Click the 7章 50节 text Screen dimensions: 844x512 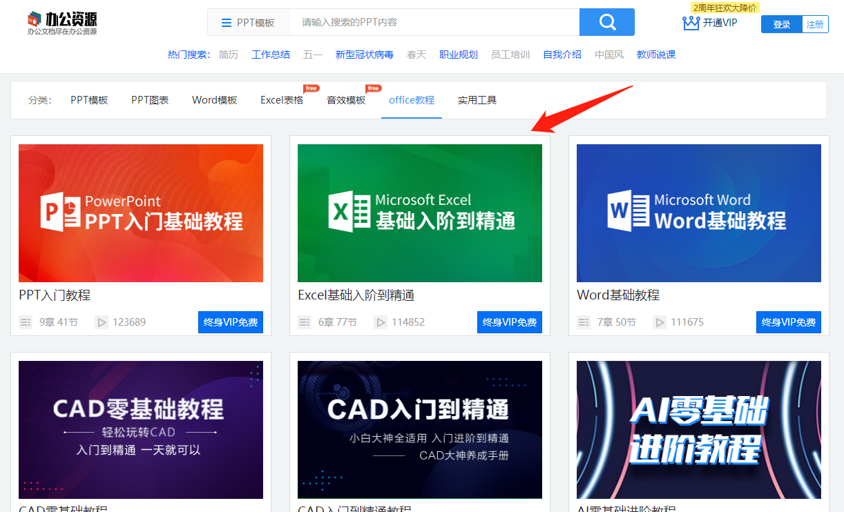coord(617,322)
